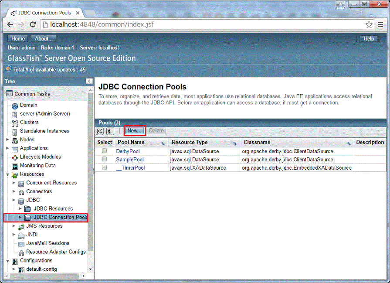Expand the Nodes tree node
Screen dimensions: 390x283
[8, 140]
